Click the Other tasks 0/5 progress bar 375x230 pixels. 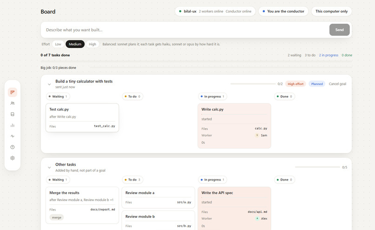[317, 167]
